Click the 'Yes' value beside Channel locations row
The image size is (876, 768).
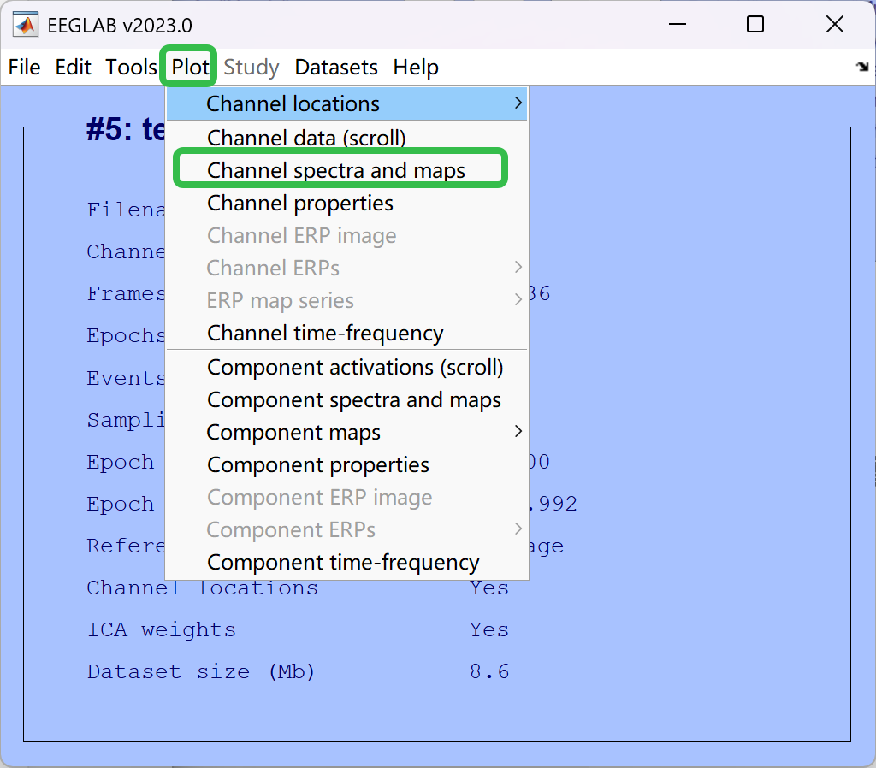pyautogui.click(x=489, y=588)
